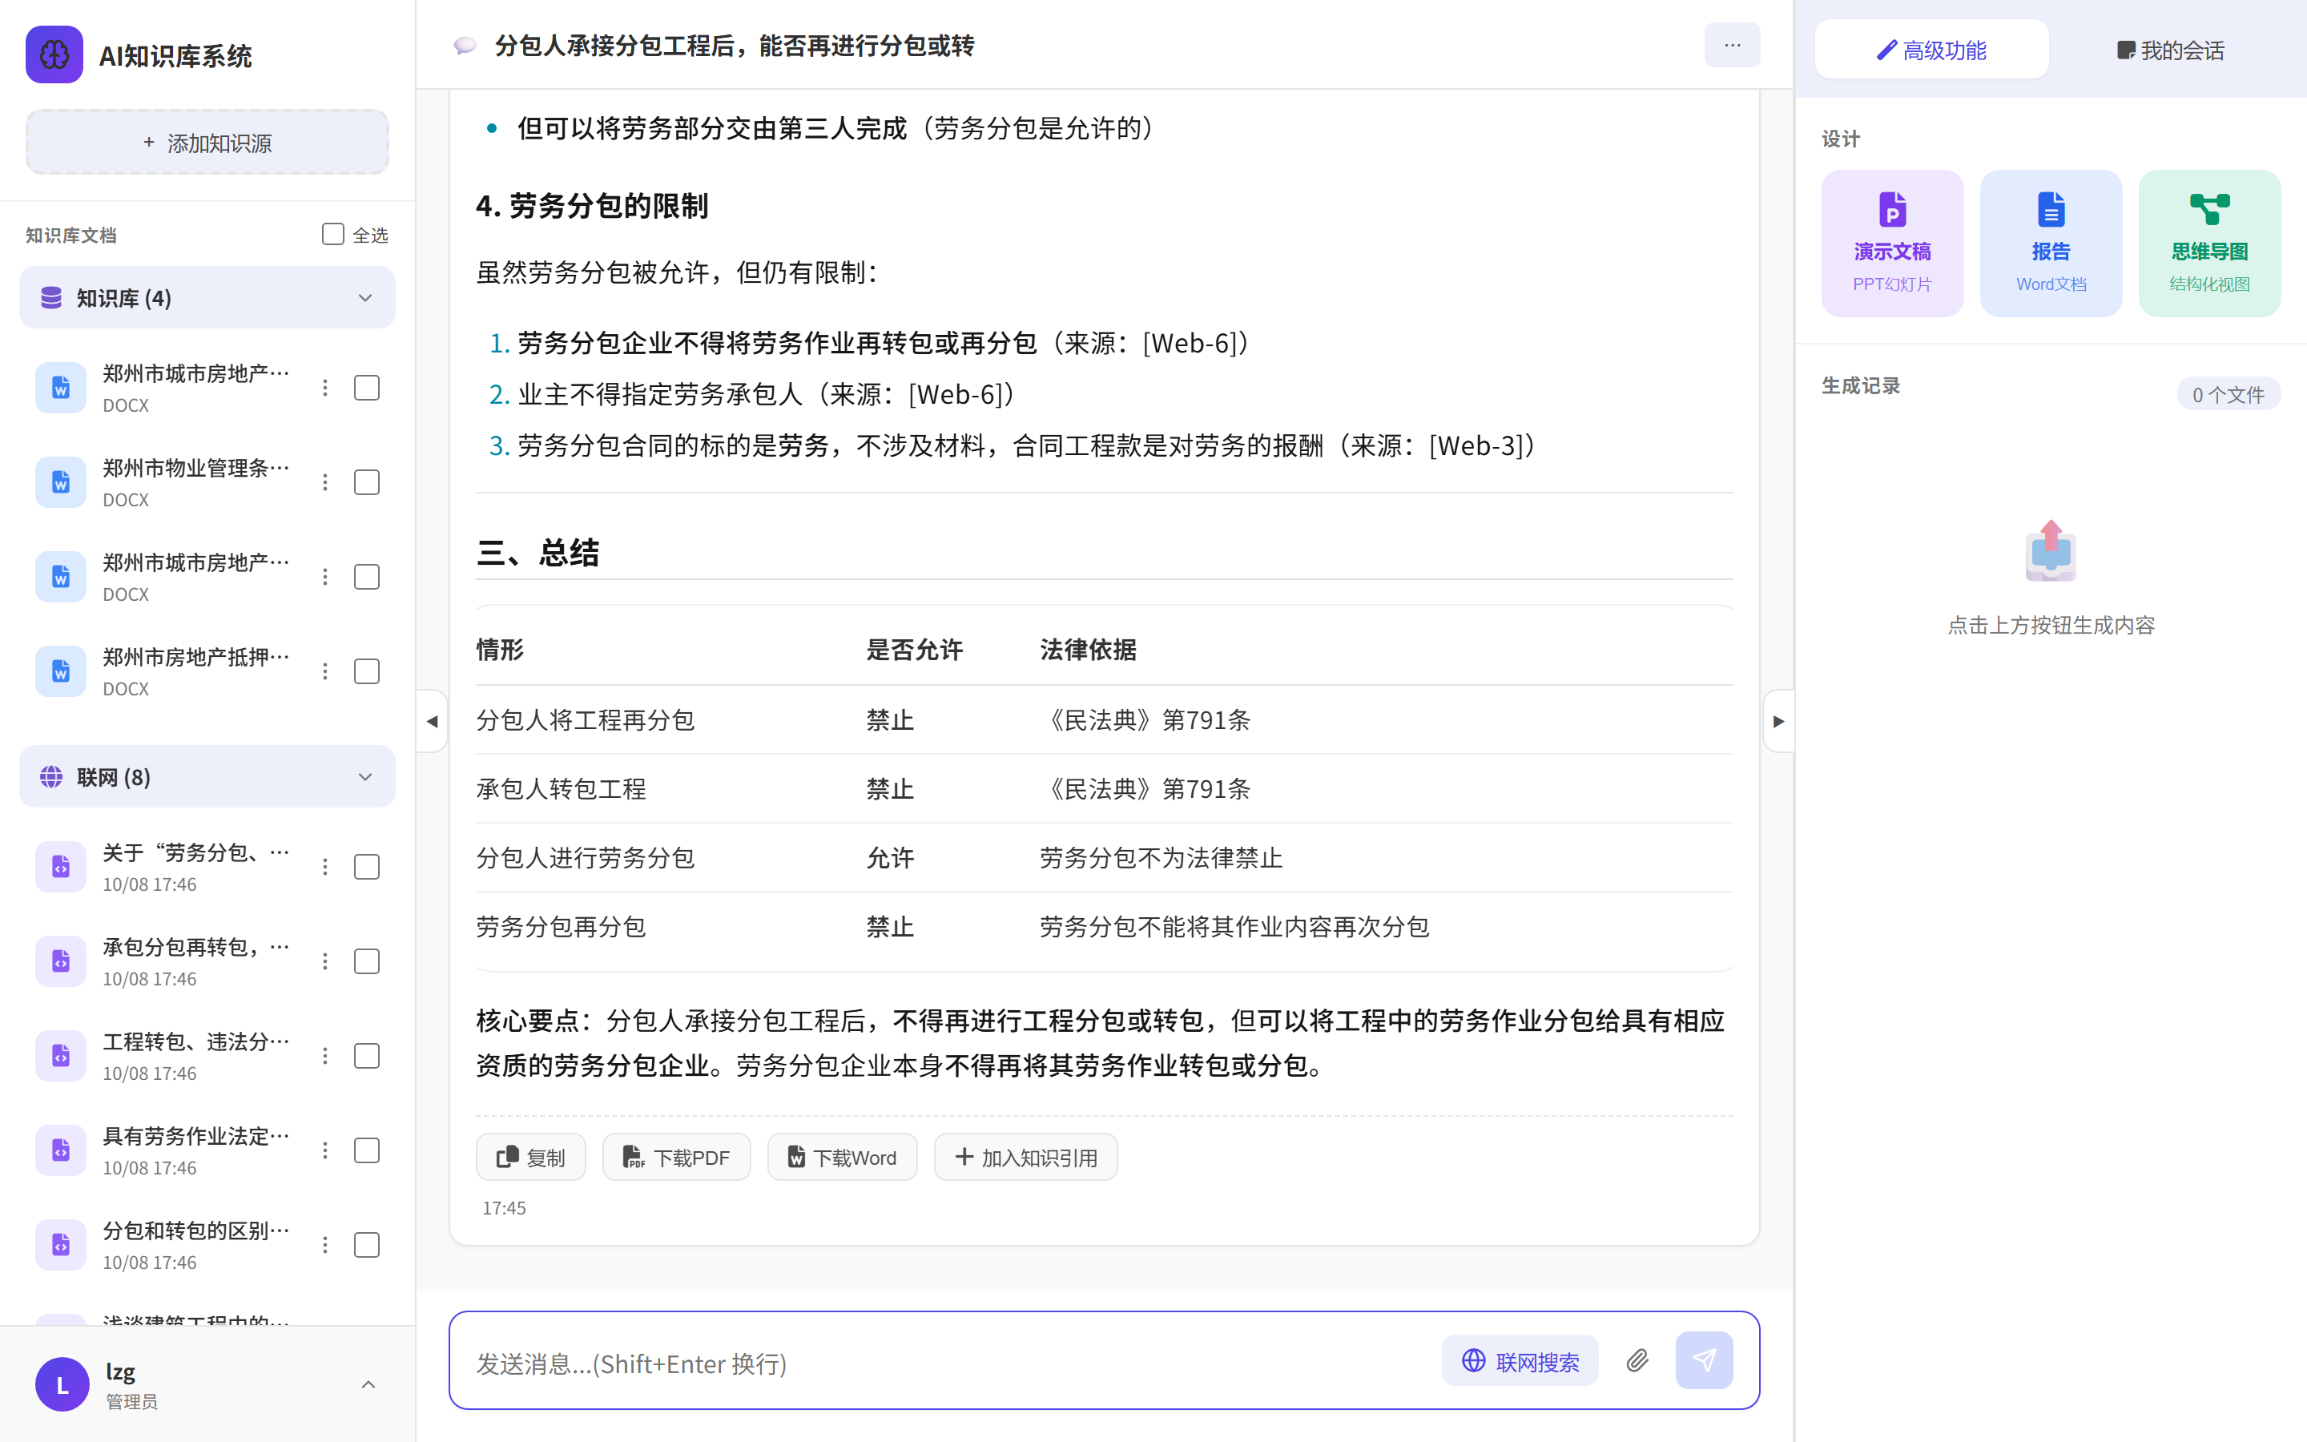Viewport: 2307px width, 1442px height.
Task: Click 加入知识引用 button
Action: 1026,1157
